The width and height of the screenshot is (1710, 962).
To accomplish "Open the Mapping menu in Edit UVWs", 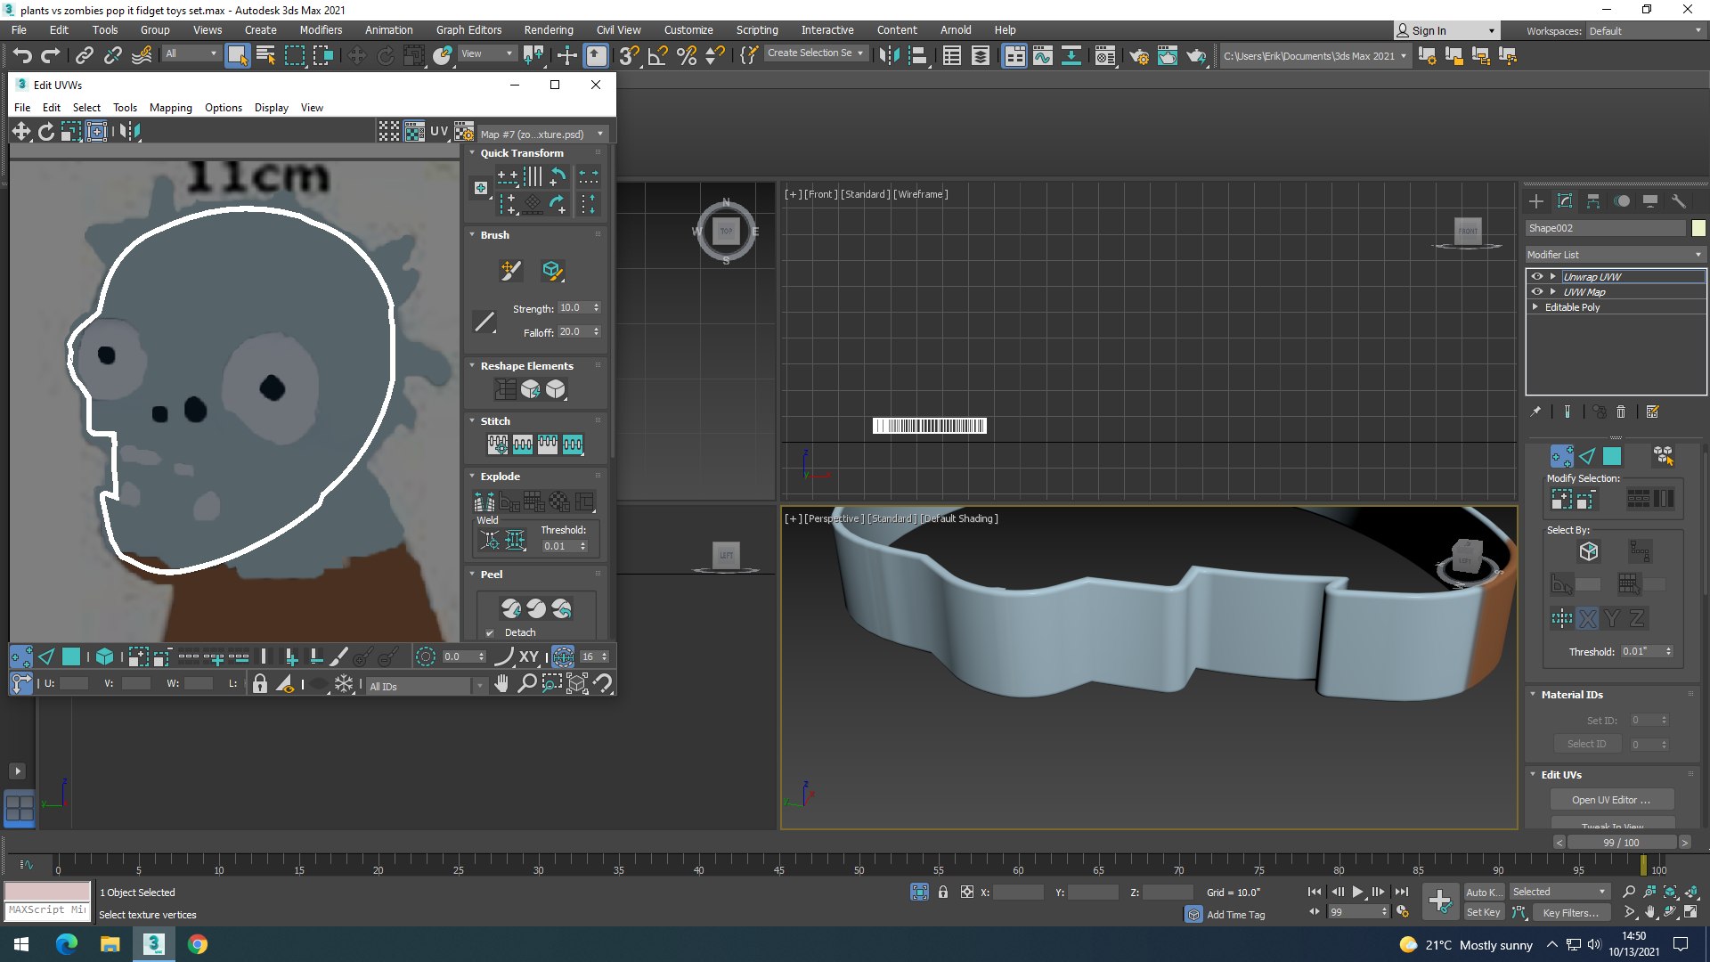I will click(x=170, y=108).
